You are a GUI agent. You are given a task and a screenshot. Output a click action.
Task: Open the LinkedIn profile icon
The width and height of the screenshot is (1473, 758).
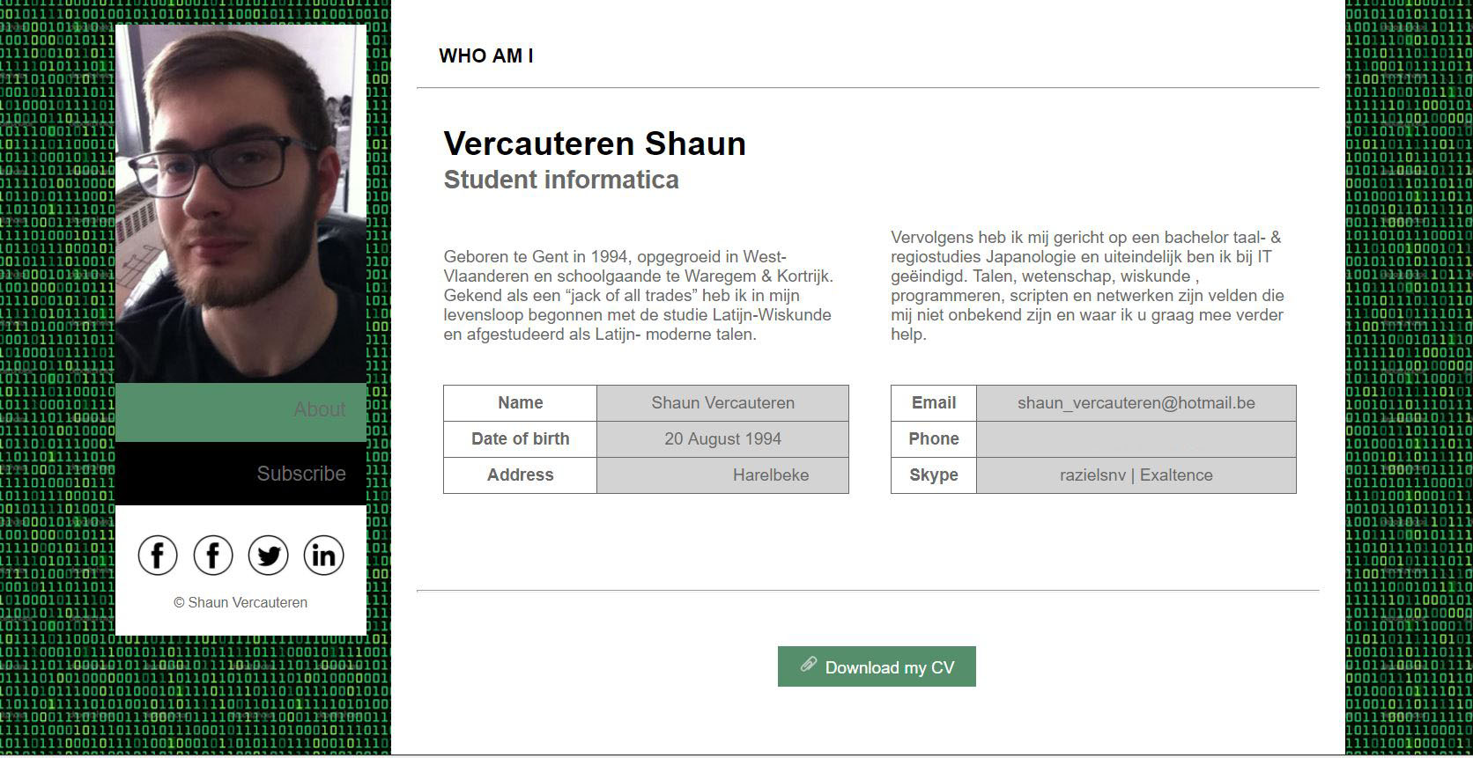coord(323,556)
